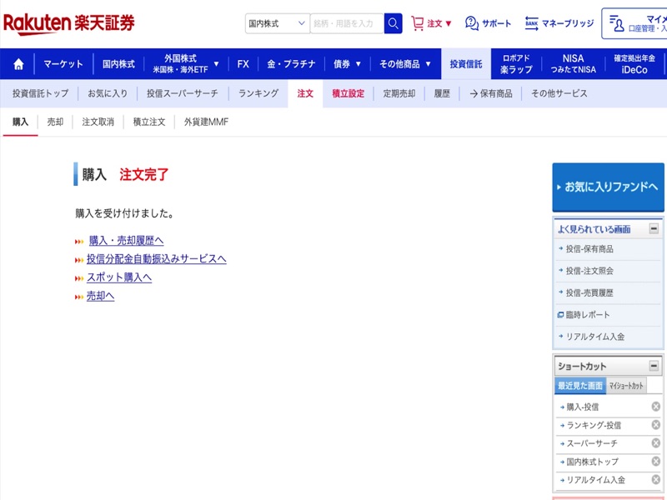Switch to the 積立設定 tab

click(348, 93)
